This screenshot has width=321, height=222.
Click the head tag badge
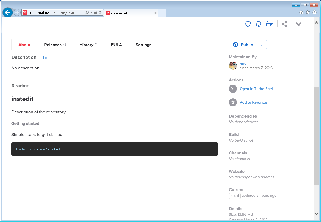[235, 196]
